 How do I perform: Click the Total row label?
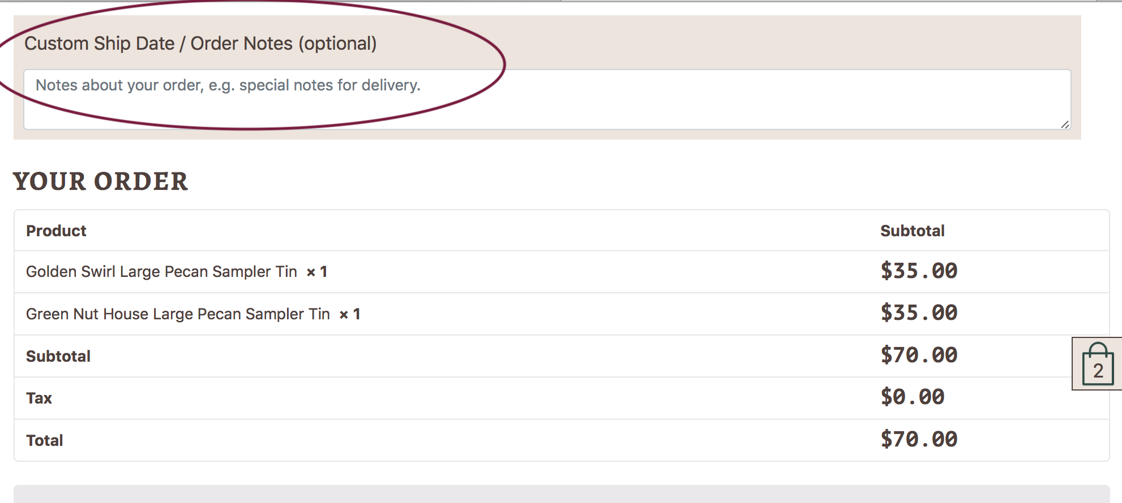click(45, 440)
